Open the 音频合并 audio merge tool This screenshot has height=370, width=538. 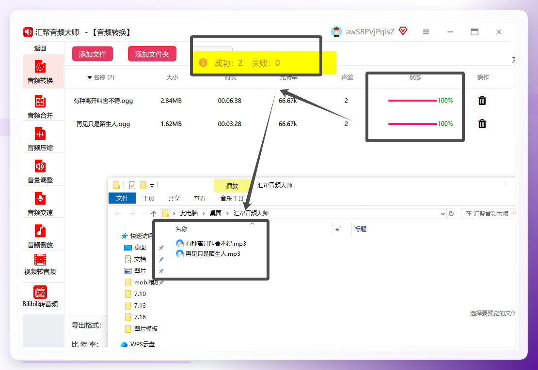pyautogui.click(x=40, y=106)
